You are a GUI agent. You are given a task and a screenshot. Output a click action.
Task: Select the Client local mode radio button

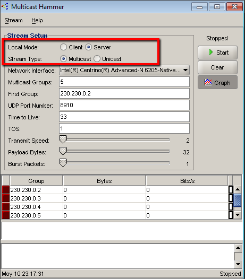[x=63, y=47]
